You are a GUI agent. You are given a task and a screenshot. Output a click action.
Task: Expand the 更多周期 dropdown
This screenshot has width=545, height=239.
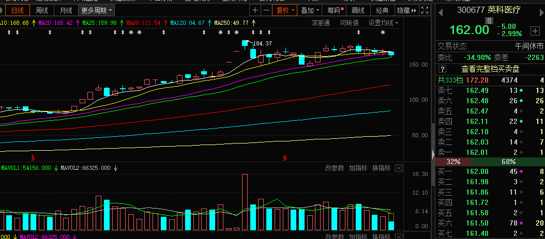click(97, 10)
